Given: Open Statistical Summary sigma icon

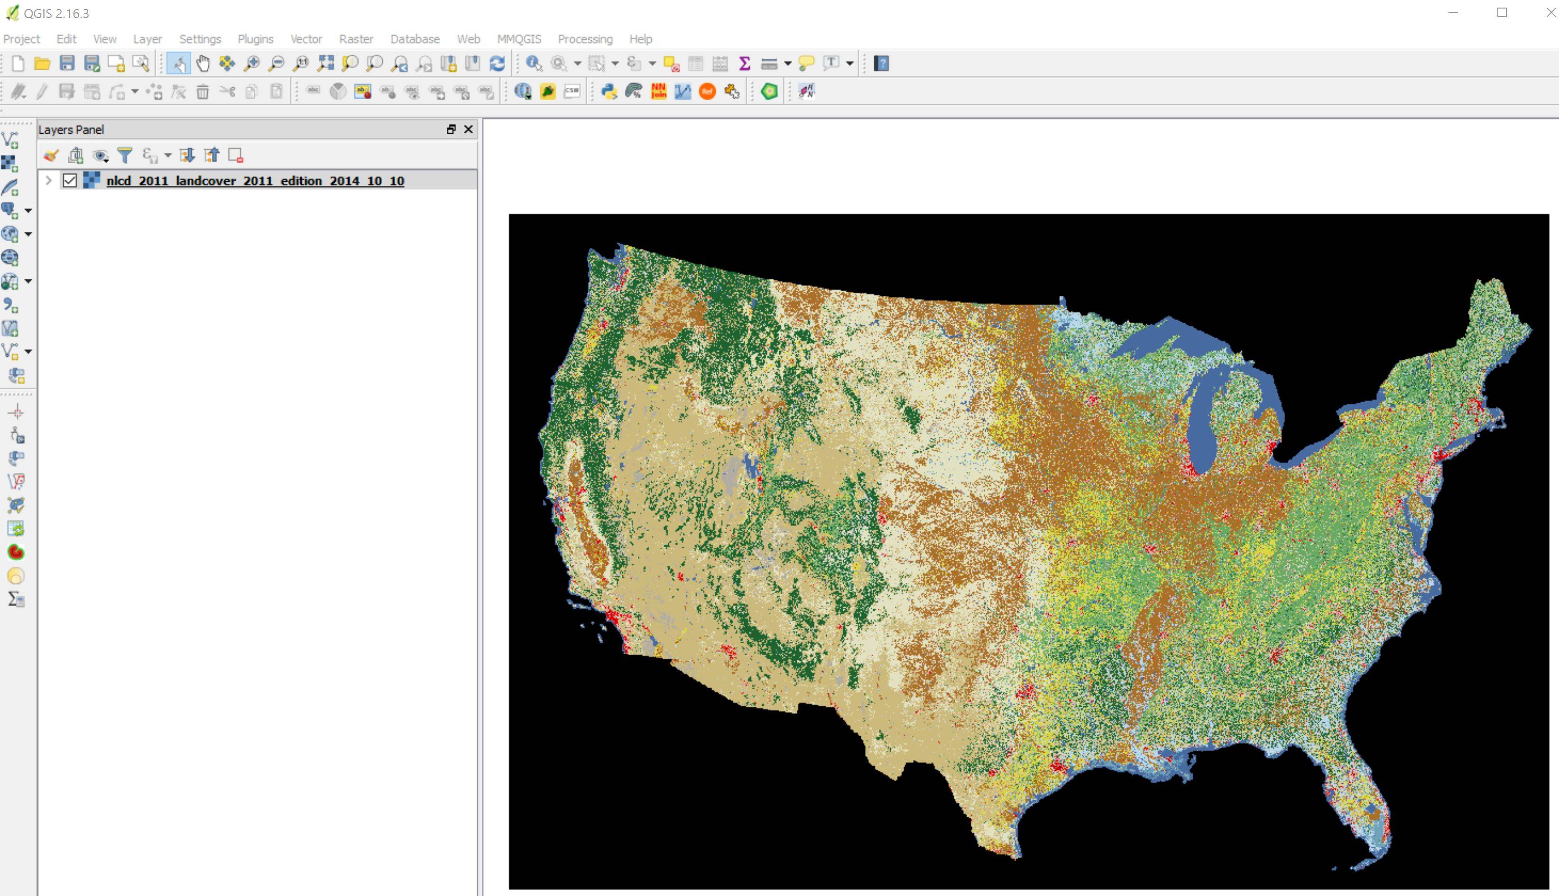Looking at the screenshot, I should [745, 64].
